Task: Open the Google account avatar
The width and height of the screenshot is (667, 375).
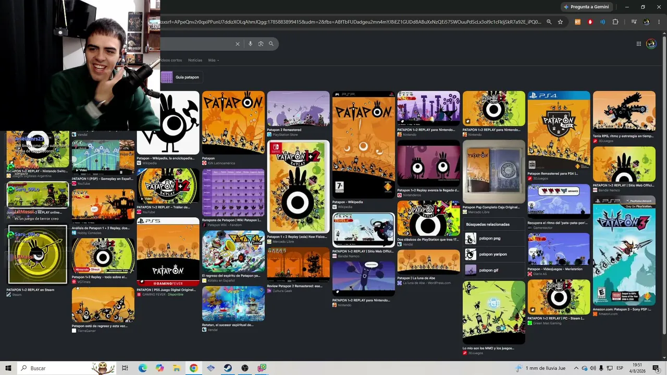Action: 651,44
